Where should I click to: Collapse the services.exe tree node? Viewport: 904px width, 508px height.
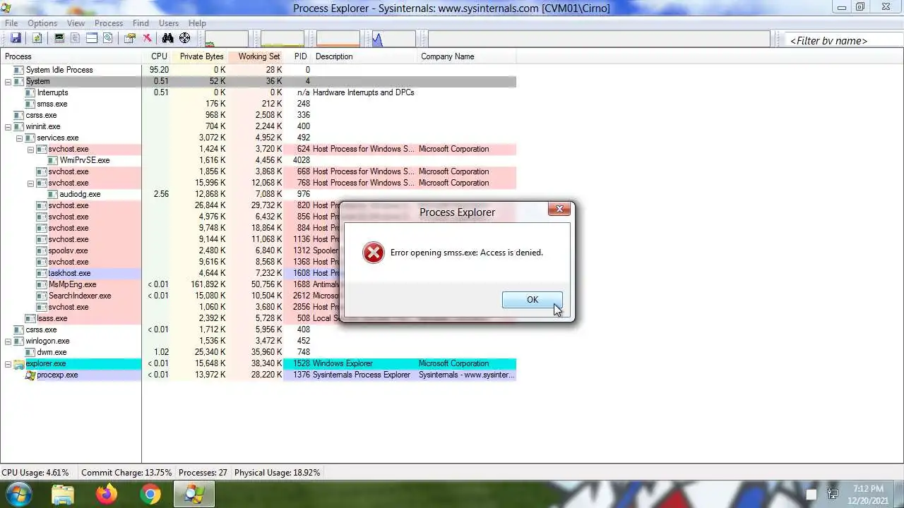click(19, 138)
